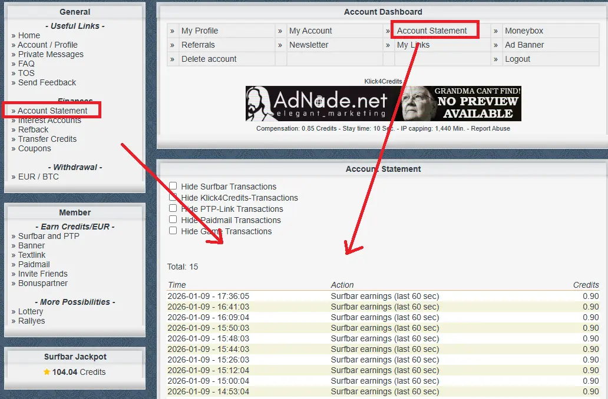Image resolution: width=608 pixels, height=399 pixels.
Task: Open EUR / BTC withdrawal page
Action: pyautogui.click(x=38, y=177)
